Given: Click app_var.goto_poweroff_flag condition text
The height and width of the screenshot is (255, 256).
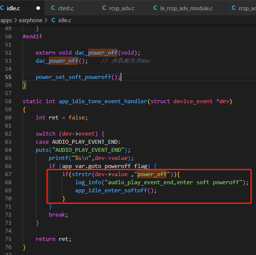Looking at the screenshot, I should coord(104,166).
